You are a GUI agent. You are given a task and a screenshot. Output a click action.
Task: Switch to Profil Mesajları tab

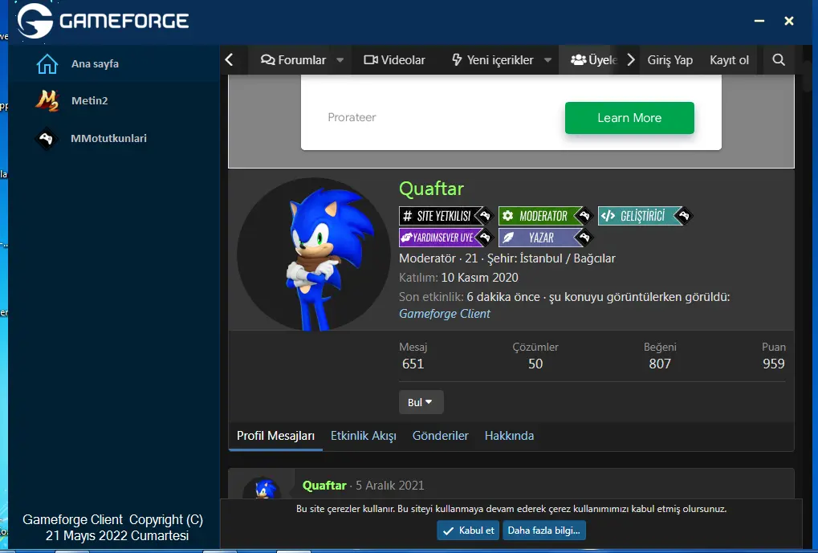[x=275, y=436]
